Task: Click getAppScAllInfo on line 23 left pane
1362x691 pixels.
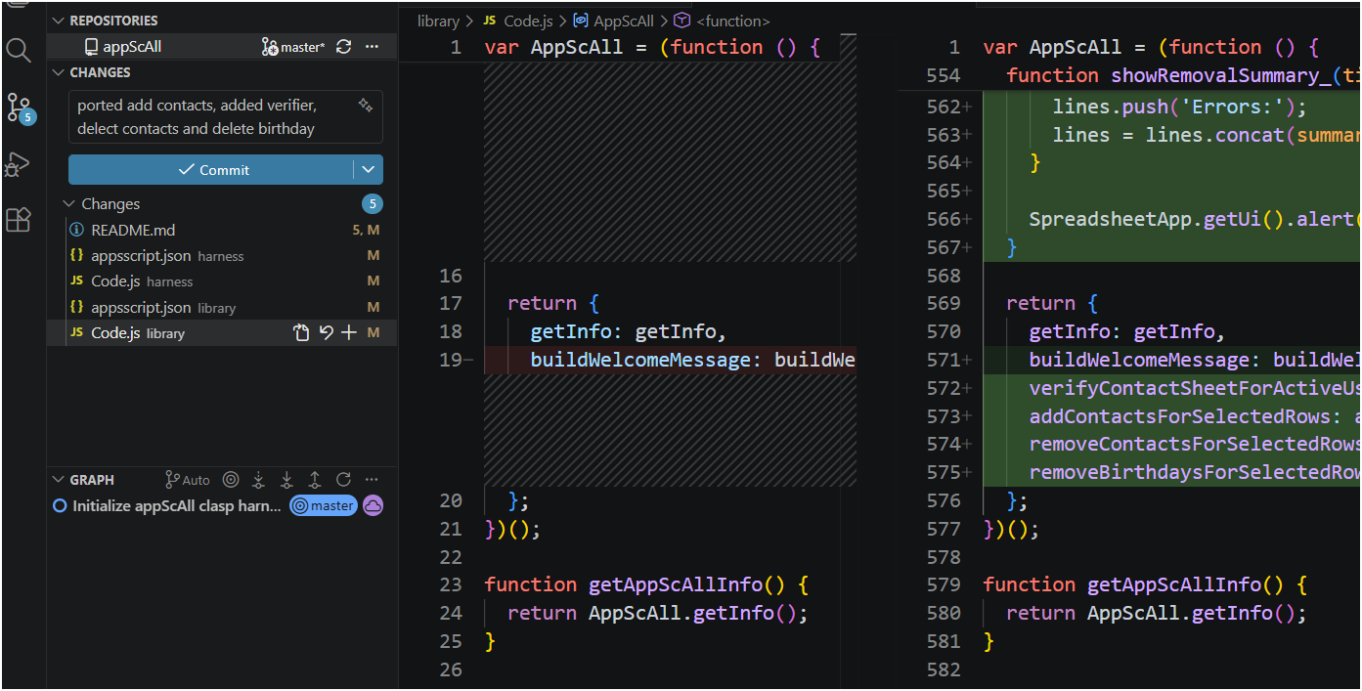Action: tap(676, 584)
